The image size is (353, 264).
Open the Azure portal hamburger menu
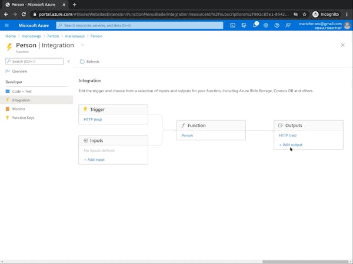coord(6,25)
